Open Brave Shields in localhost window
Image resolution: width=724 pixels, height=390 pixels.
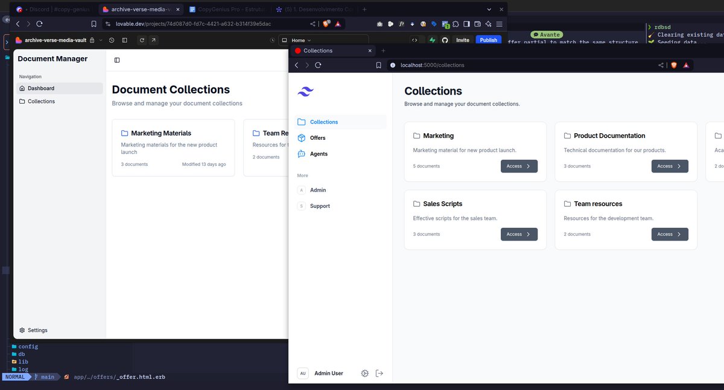tap(674, 65)
